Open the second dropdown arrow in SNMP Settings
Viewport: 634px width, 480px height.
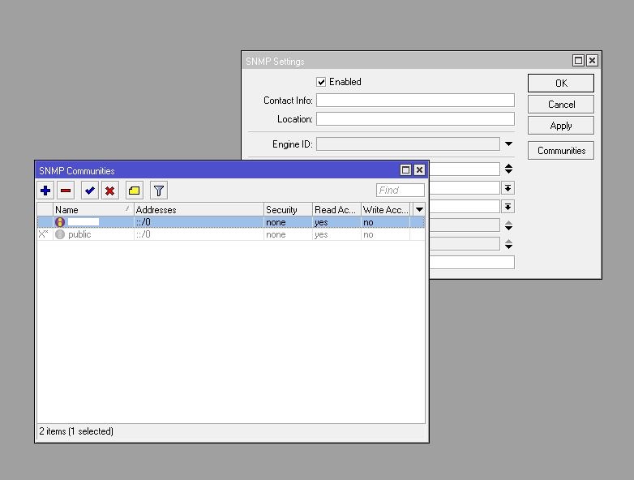click(508, 207)
